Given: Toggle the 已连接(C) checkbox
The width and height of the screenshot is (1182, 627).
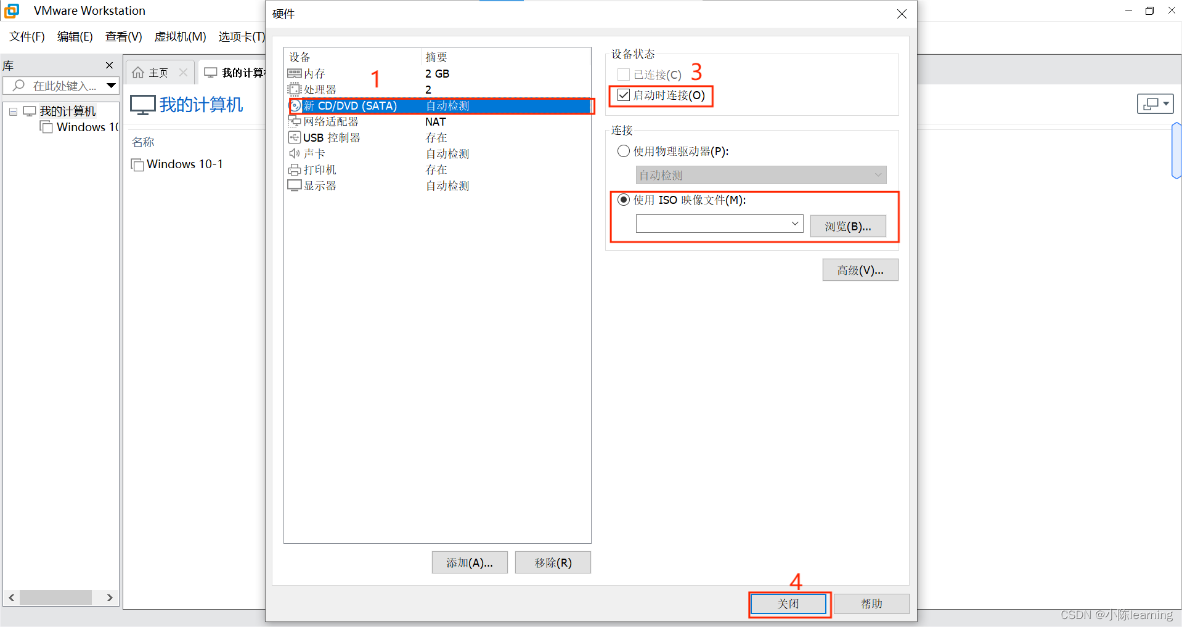Looking at the screenshot, I should [624, 75].
